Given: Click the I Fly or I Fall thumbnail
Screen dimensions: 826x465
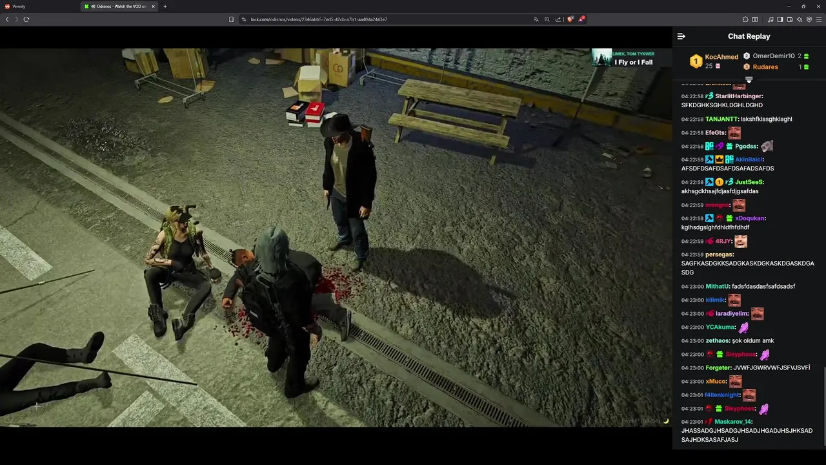Looking at the screenshot, I should [602, 58].
